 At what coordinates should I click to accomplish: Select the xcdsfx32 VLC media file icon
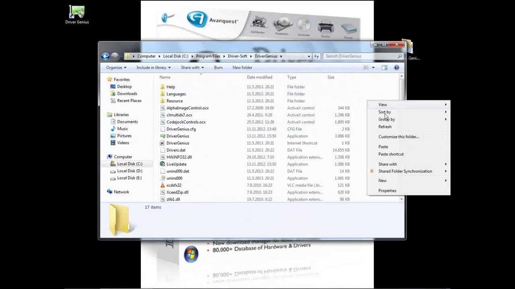(x=163, y=185)
